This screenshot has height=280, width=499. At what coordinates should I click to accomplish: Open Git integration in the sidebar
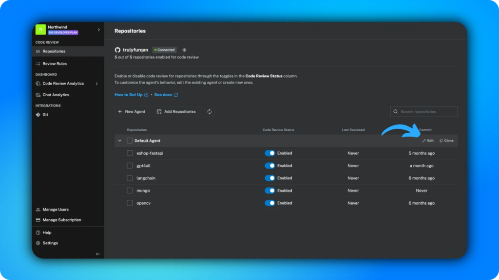(45, 115)
